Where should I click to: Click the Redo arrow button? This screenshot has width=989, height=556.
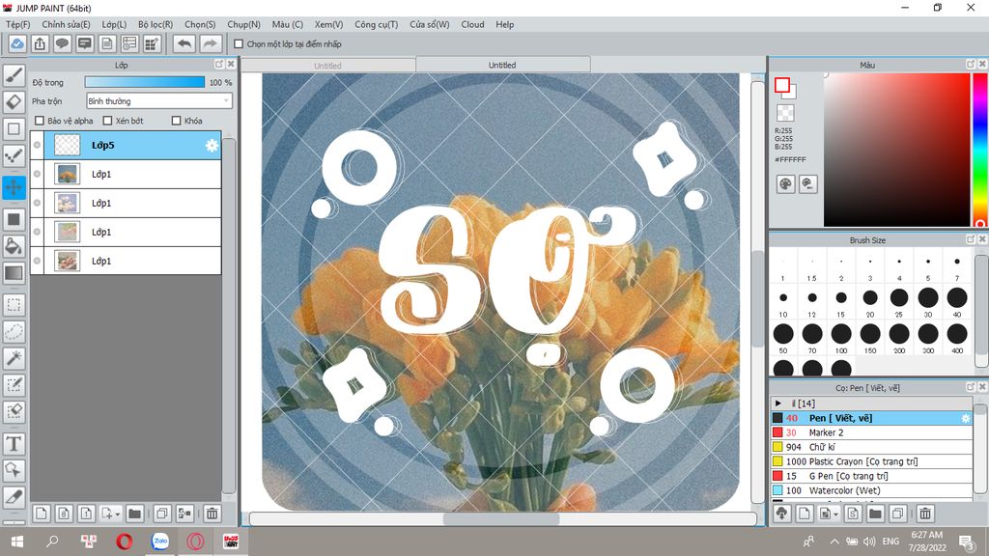[x=211, y=43]
